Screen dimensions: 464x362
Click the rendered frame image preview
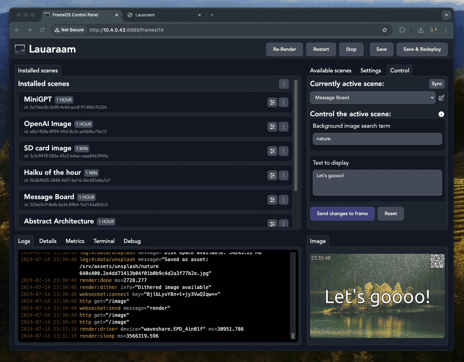[377, 296]
